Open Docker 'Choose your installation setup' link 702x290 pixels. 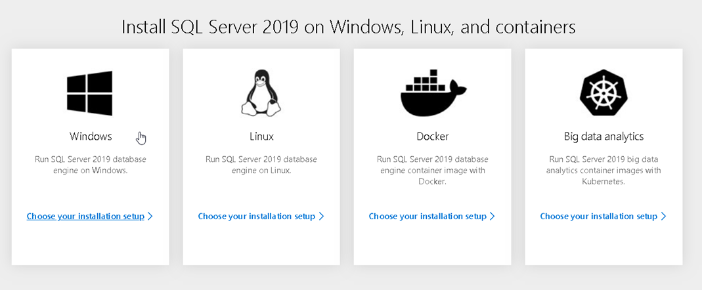(428, 217)
